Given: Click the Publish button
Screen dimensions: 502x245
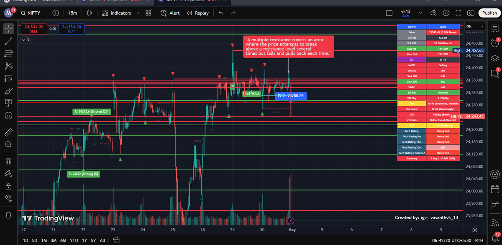Looking at the screenshot, I should (x=489, y=13).
